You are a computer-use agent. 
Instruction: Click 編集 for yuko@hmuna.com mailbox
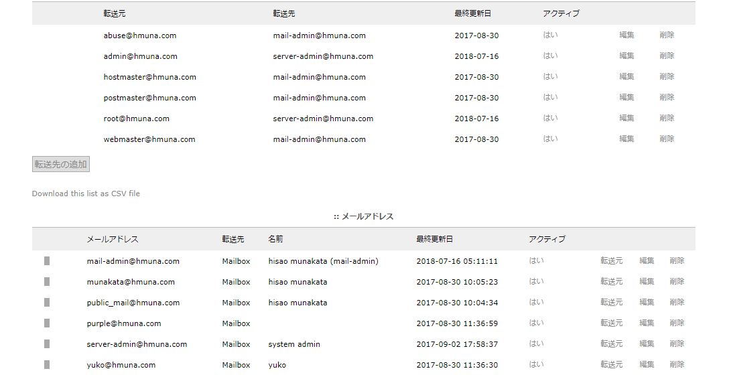(647, 365)
